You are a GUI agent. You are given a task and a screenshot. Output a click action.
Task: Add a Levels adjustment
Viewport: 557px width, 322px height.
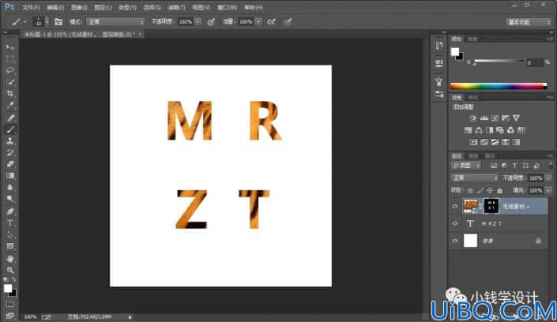point(484,118)
